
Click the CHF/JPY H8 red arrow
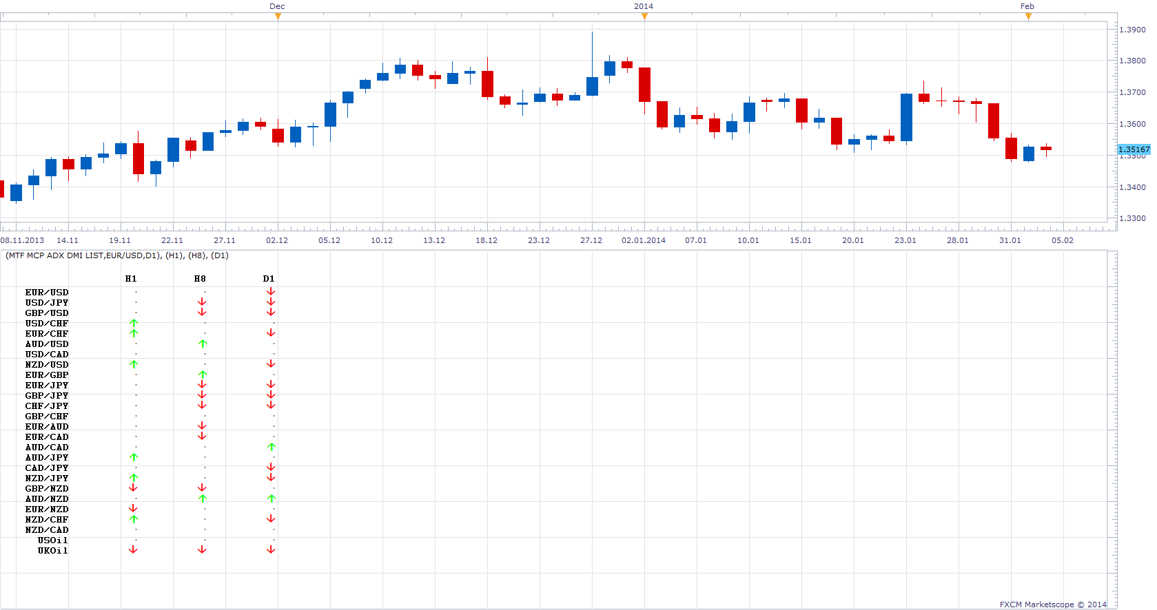pyautogui.click(x=202, y=405)
